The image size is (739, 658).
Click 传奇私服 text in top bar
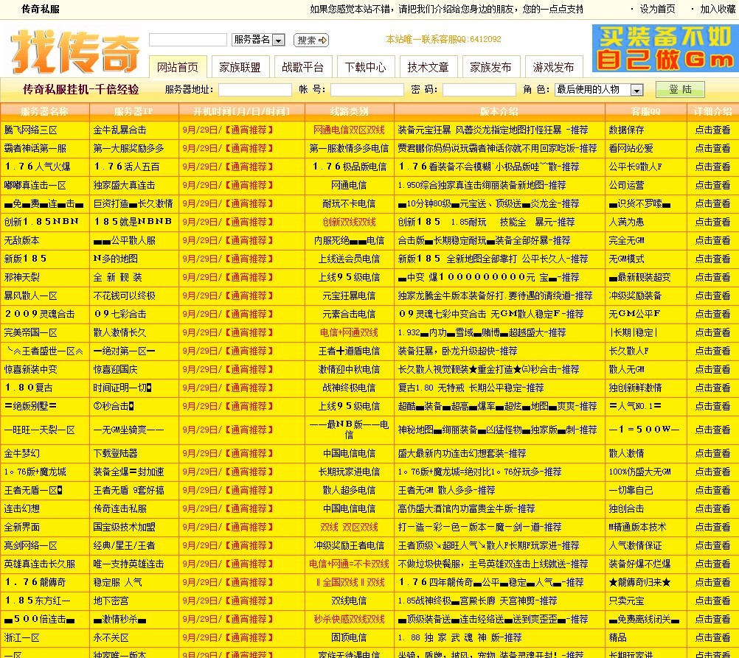click(40, 9)
